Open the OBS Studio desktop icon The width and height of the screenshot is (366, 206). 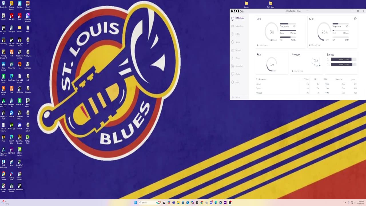point(19,90)
